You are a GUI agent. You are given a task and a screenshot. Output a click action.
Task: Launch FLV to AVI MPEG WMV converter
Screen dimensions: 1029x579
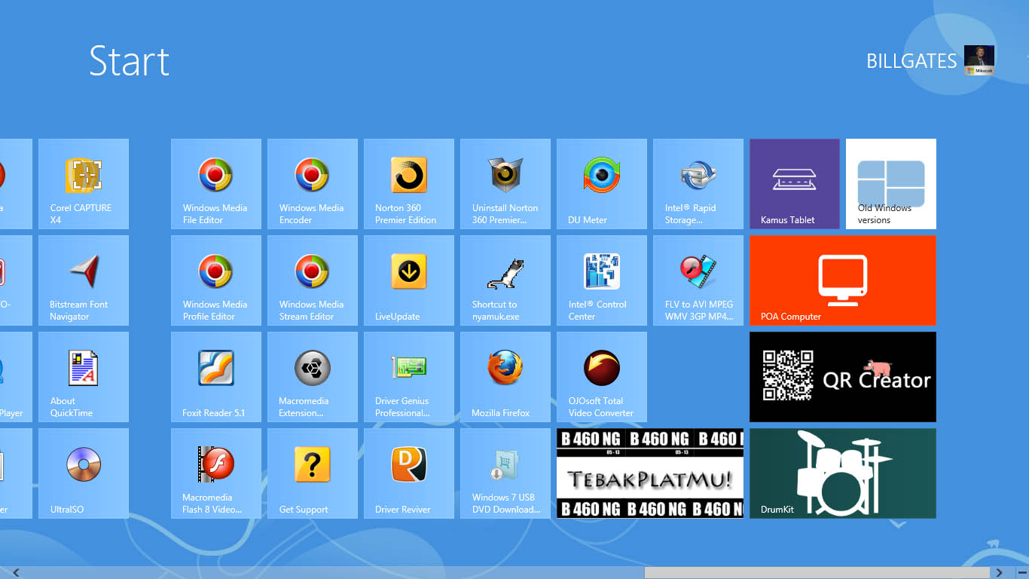pyautogui.click(x=698, y=280)
